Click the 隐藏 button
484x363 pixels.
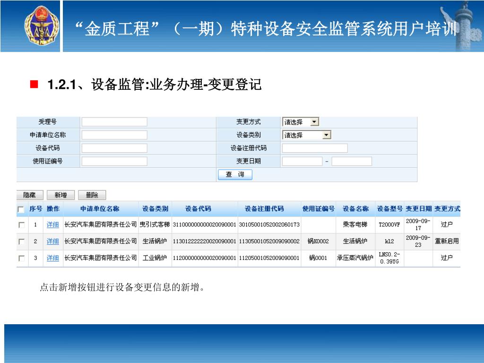coord(30,195)
